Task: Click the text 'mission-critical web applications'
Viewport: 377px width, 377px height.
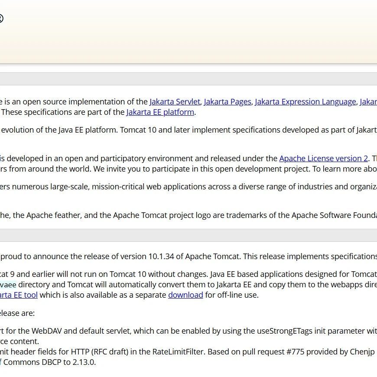Action: pos(149,187)
